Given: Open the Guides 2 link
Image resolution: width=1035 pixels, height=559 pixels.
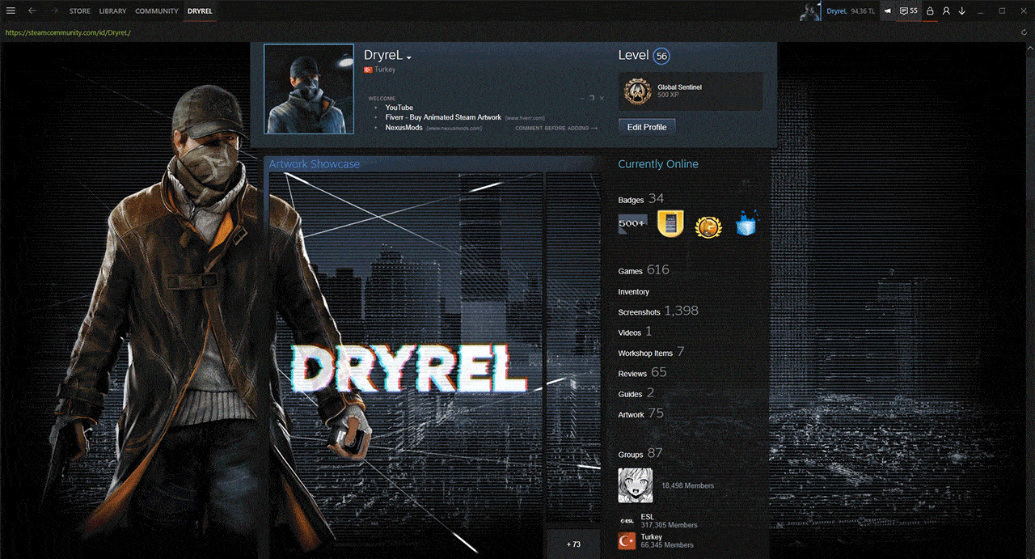Looking at the screenshot, I should coord(636,393).
